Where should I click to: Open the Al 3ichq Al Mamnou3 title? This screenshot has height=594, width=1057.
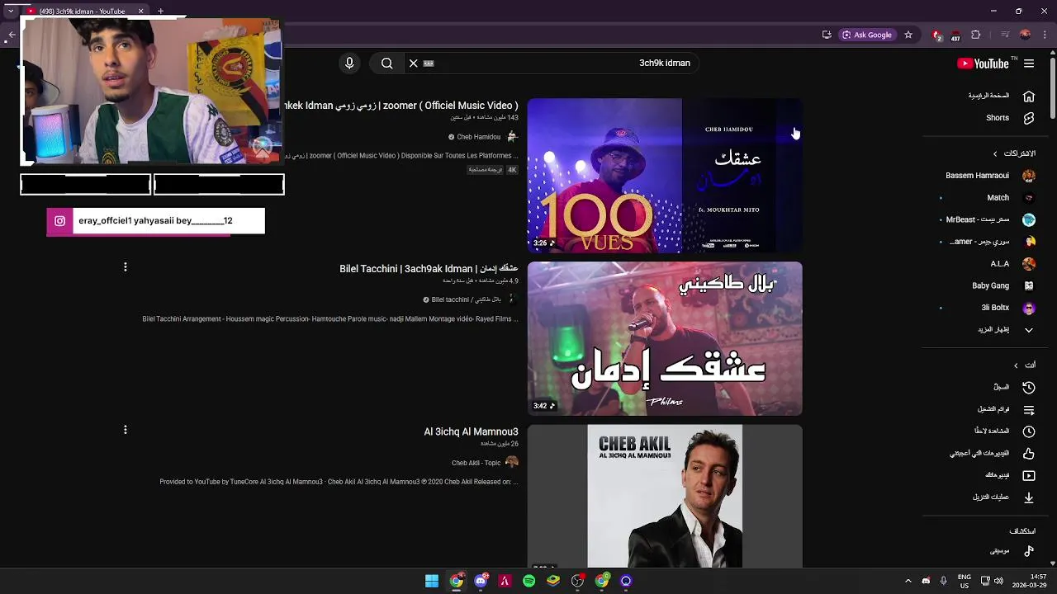471,431
